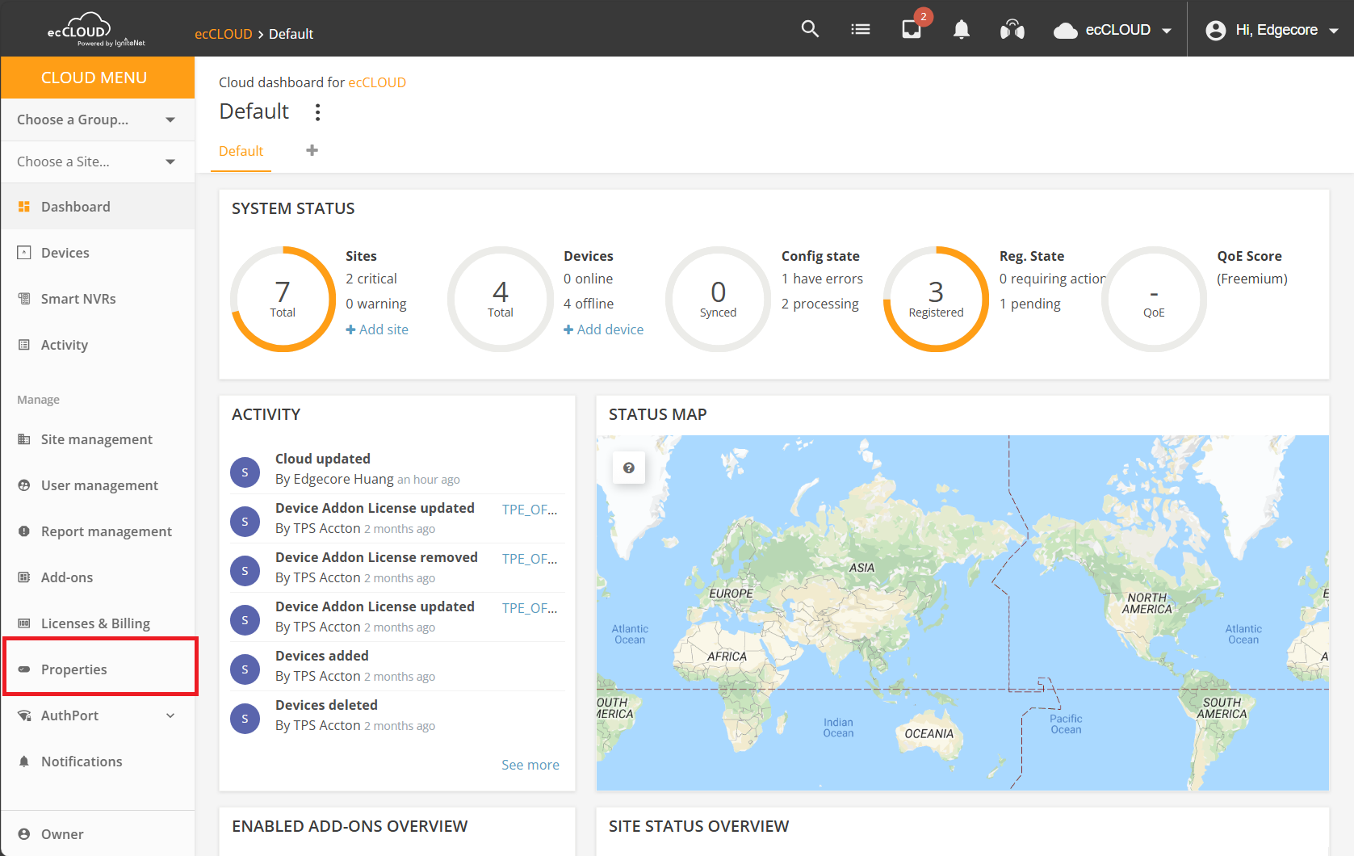This screenshot has width=1354, height=856.
Task: Click the Devices added activity entry
Action: click(x=397, y=666)
